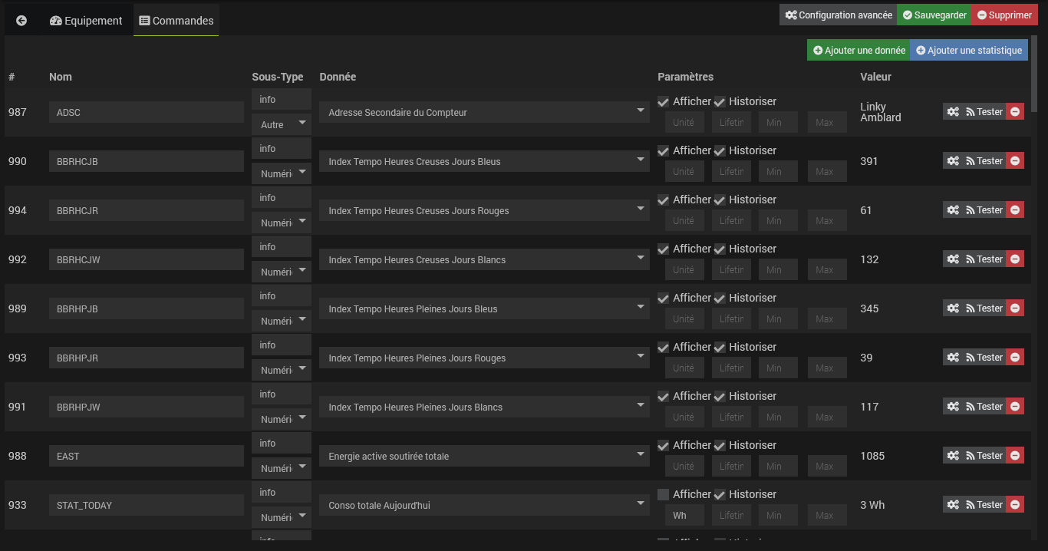This screenshot has height=551, width=1048.
Task: Click the Sauvegarder button
Action: (934, 15)
